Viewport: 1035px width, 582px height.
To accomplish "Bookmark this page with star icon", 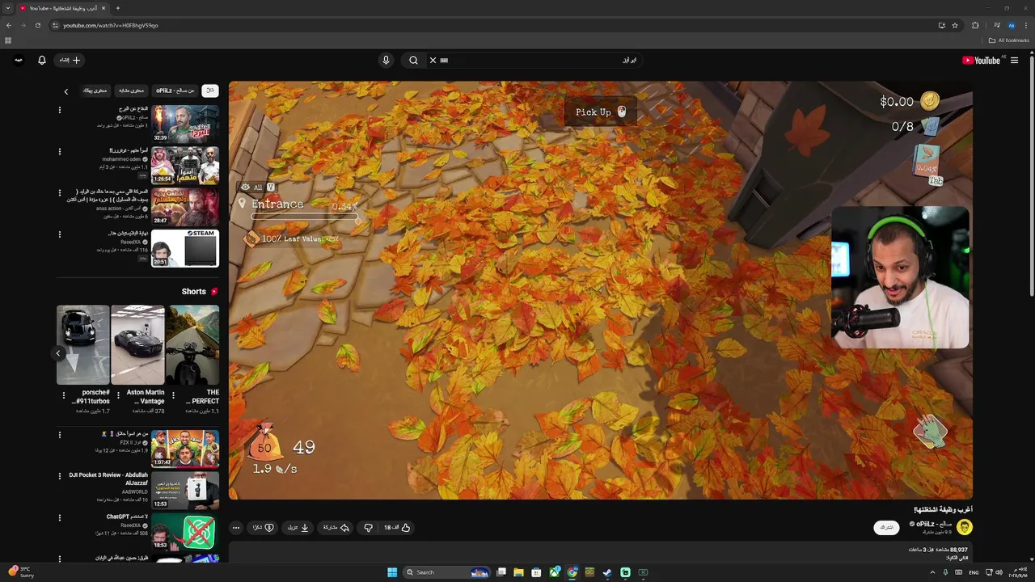I will coord(955,25).
